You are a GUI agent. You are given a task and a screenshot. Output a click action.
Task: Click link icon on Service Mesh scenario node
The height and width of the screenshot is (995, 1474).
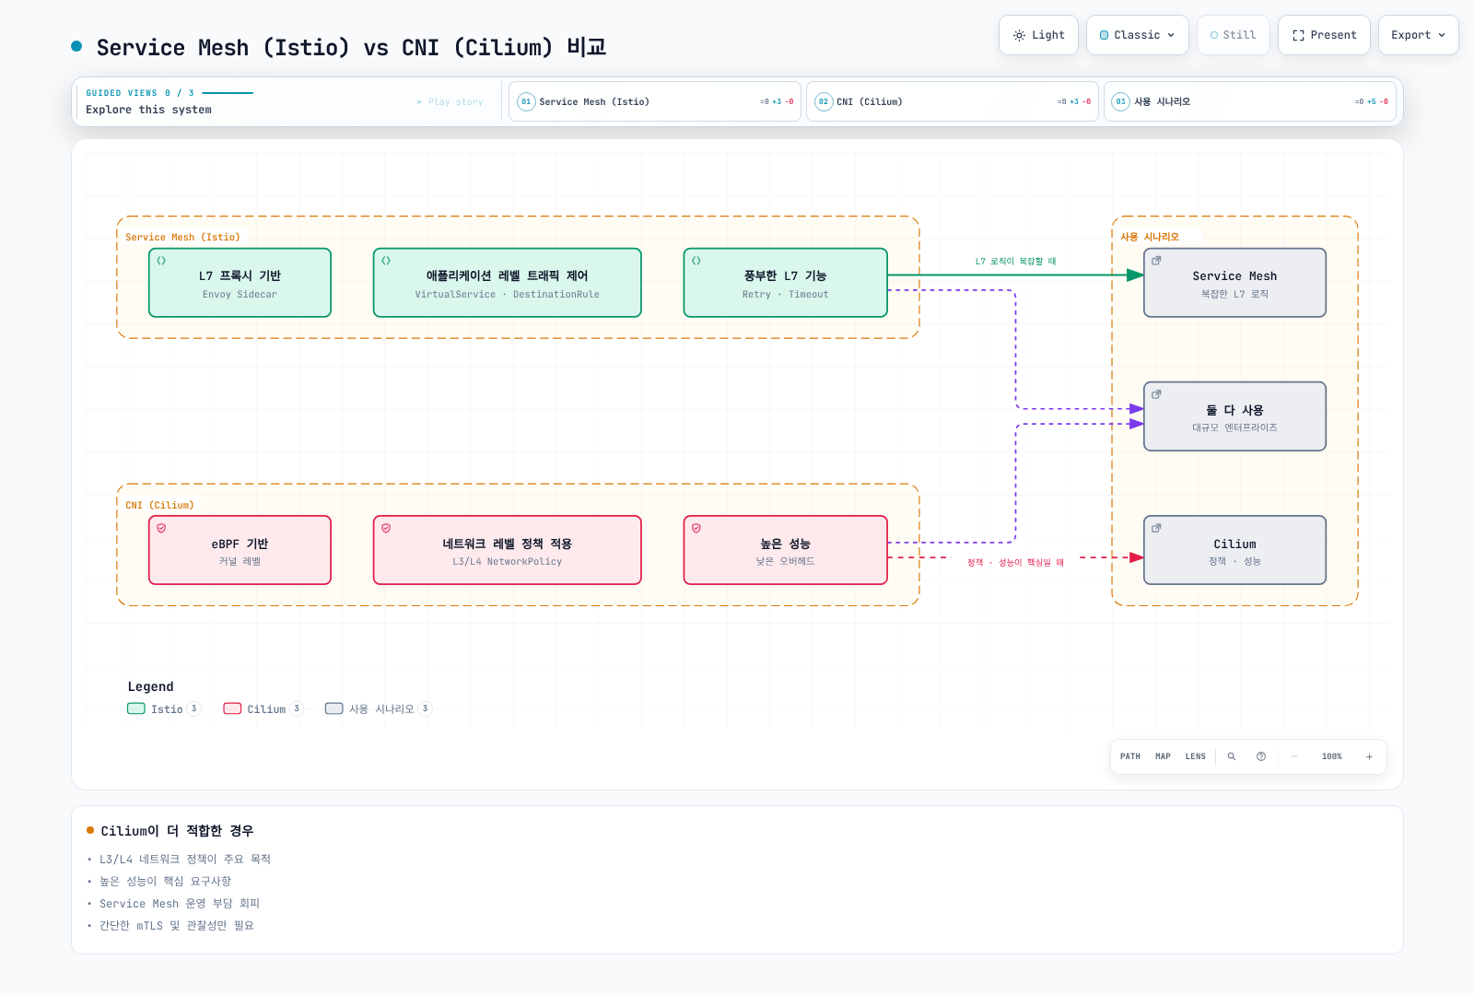[x=1156, y=261]
